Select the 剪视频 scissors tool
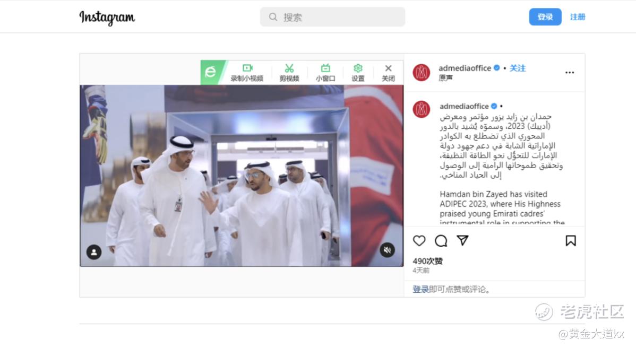The width and height of the screenshot is (636, 348). (289, 73)
